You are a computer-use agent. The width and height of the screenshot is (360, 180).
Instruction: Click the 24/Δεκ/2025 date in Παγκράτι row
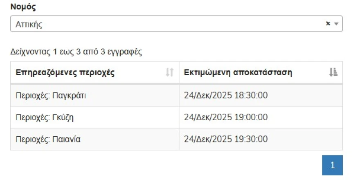click(208, 96)
